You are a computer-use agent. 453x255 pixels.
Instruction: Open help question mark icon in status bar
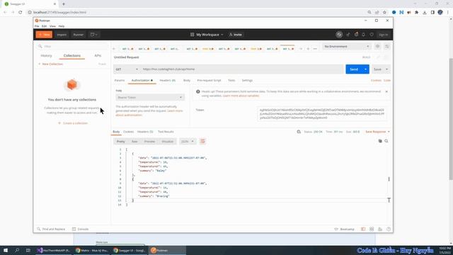coord(389,229)
